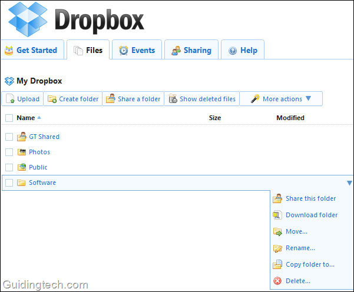Open the Photos folder link
Image resolution: width=354 pixels, height=292 pixels.
pyautogui.click(x=39, y=152)
